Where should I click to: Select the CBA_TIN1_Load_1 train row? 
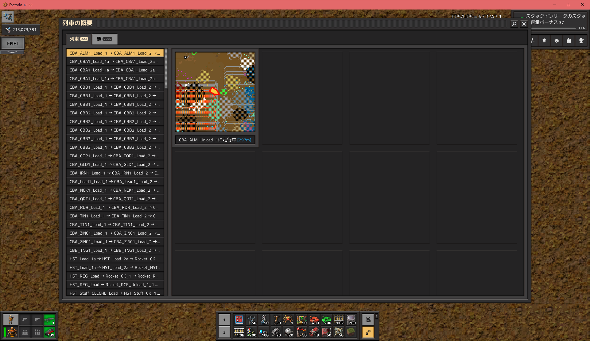point(115,216)
